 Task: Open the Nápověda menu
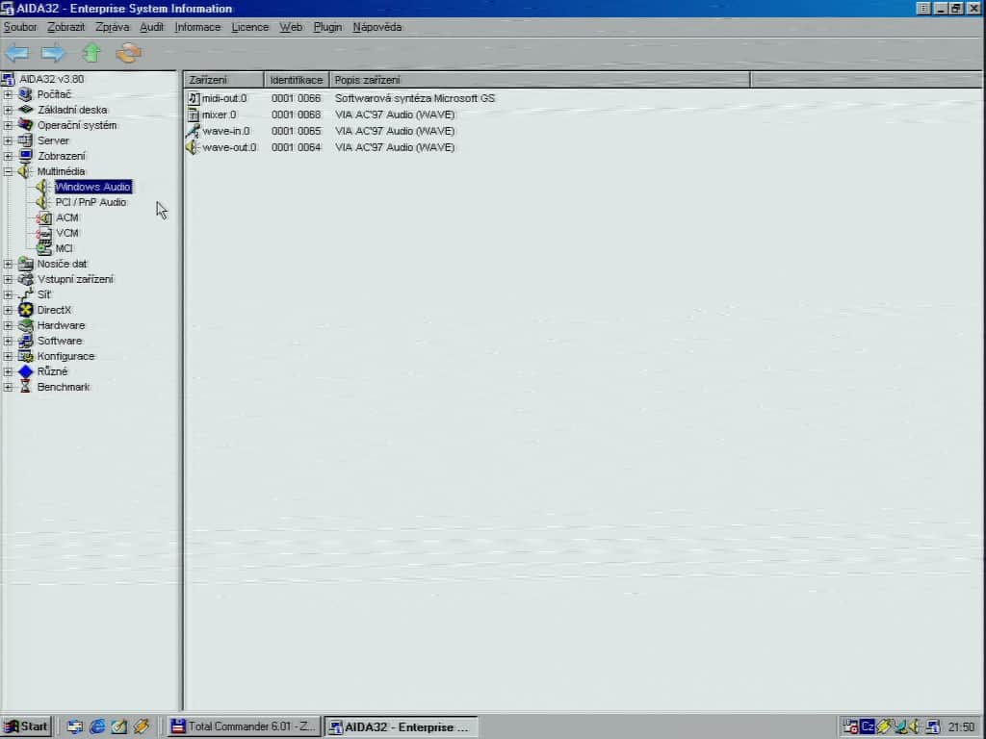(377, 27)
